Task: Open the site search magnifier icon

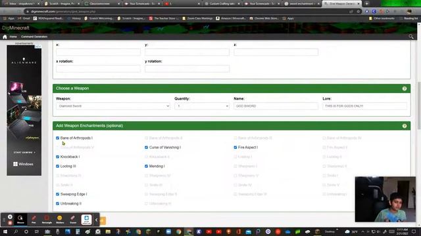Action: pos(410,37)
